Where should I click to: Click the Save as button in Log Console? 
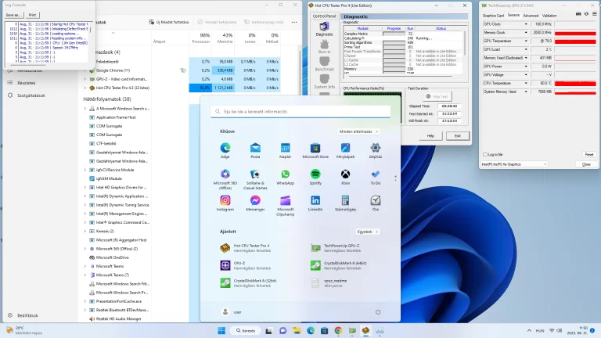point(14,14)
